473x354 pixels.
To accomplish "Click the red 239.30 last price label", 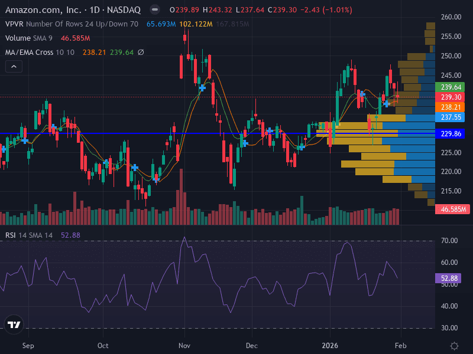I will point(451,97).
